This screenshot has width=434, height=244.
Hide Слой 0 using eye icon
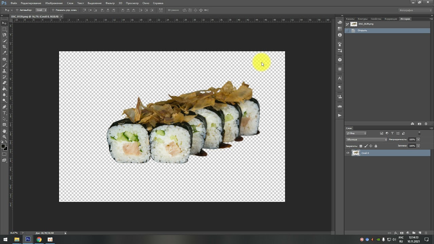(348, 153)
